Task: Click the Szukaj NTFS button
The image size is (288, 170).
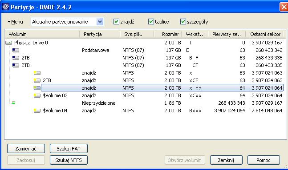Action: (x=69, y=160)
